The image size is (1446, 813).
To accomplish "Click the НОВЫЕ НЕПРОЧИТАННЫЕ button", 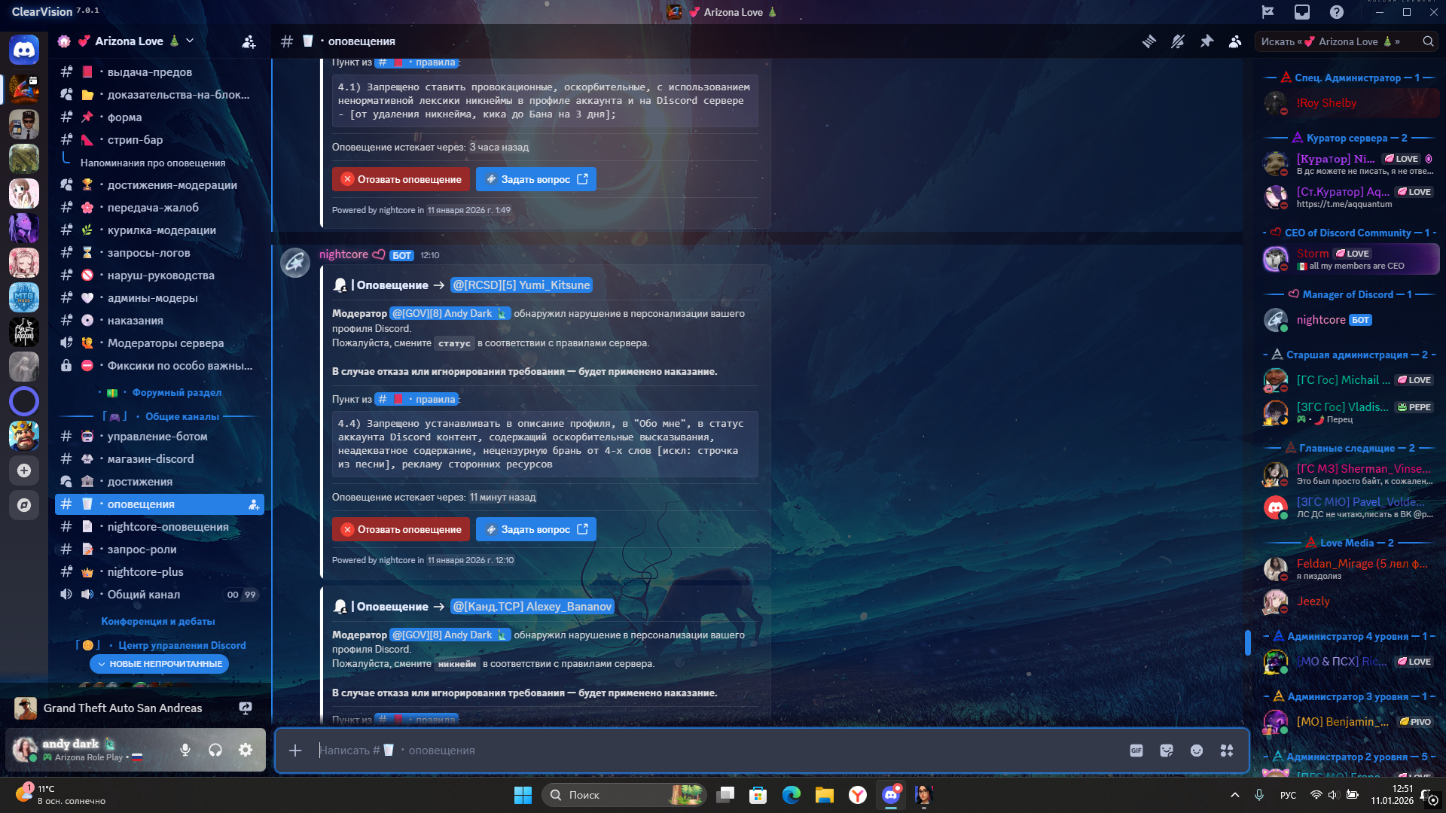I will 160,664.
